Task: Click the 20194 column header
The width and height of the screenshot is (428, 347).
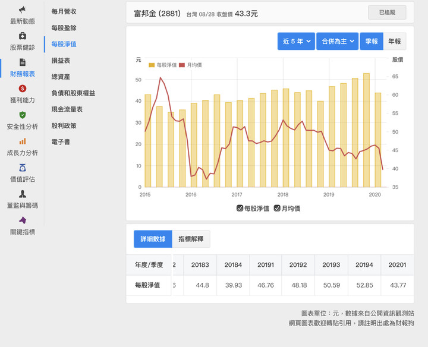Action: click(364, 264)
